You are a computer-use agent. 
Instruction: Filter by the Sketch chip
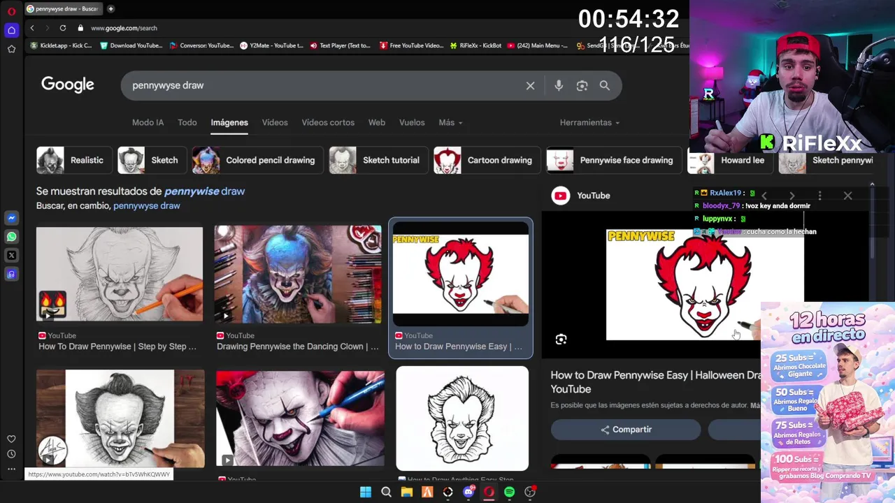[151, 160]
